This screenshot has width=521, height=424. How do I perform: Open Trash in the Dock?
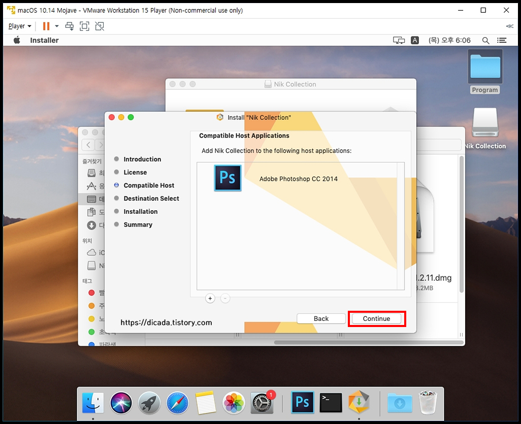[428, 403]
